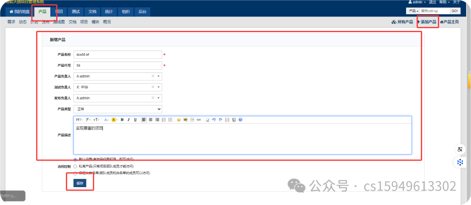Redo the edit in editor
The width and height of the screenshot is (471, 205).
221,120
